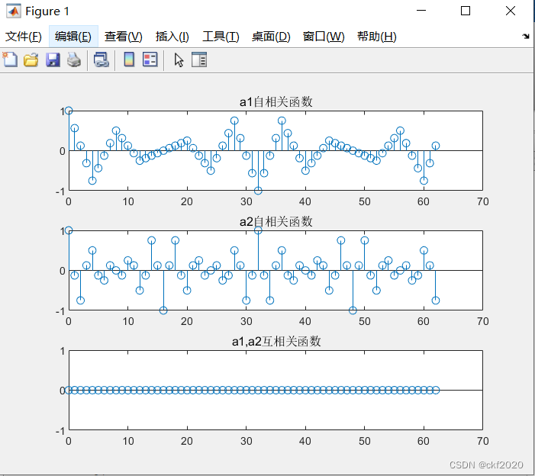Open the 帮助(H) menu
Screen dimensions: 535x476
[x=377, y=37]
